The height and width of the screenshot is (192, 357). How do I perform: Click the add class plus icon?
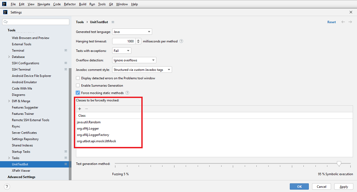(x=80, y=109)
